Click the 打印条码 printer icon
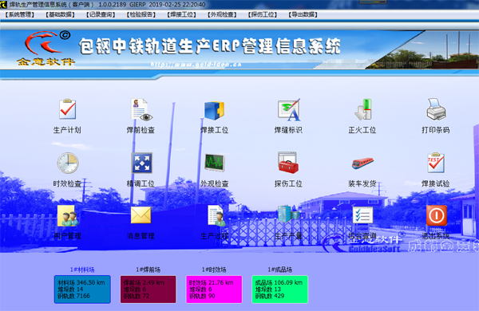 point(436,109)
